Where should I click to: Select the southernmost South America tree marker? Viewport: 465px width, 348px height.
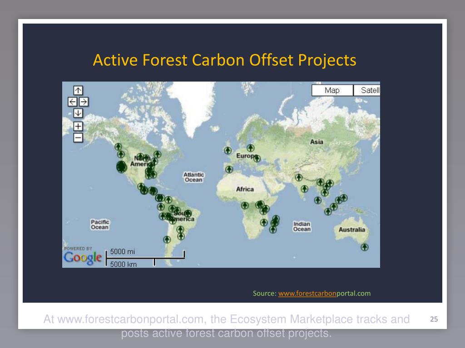pyautogui.click(x=167, y=239)
